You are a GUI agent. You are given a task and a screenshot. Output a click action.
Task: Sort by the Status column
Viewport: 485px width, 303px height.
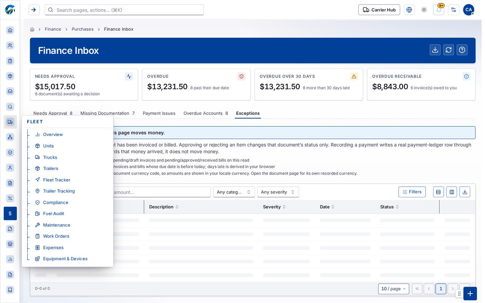pos(390,207)
